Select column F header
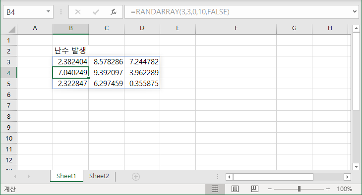 pyautogui.click(x=236, y=29)
